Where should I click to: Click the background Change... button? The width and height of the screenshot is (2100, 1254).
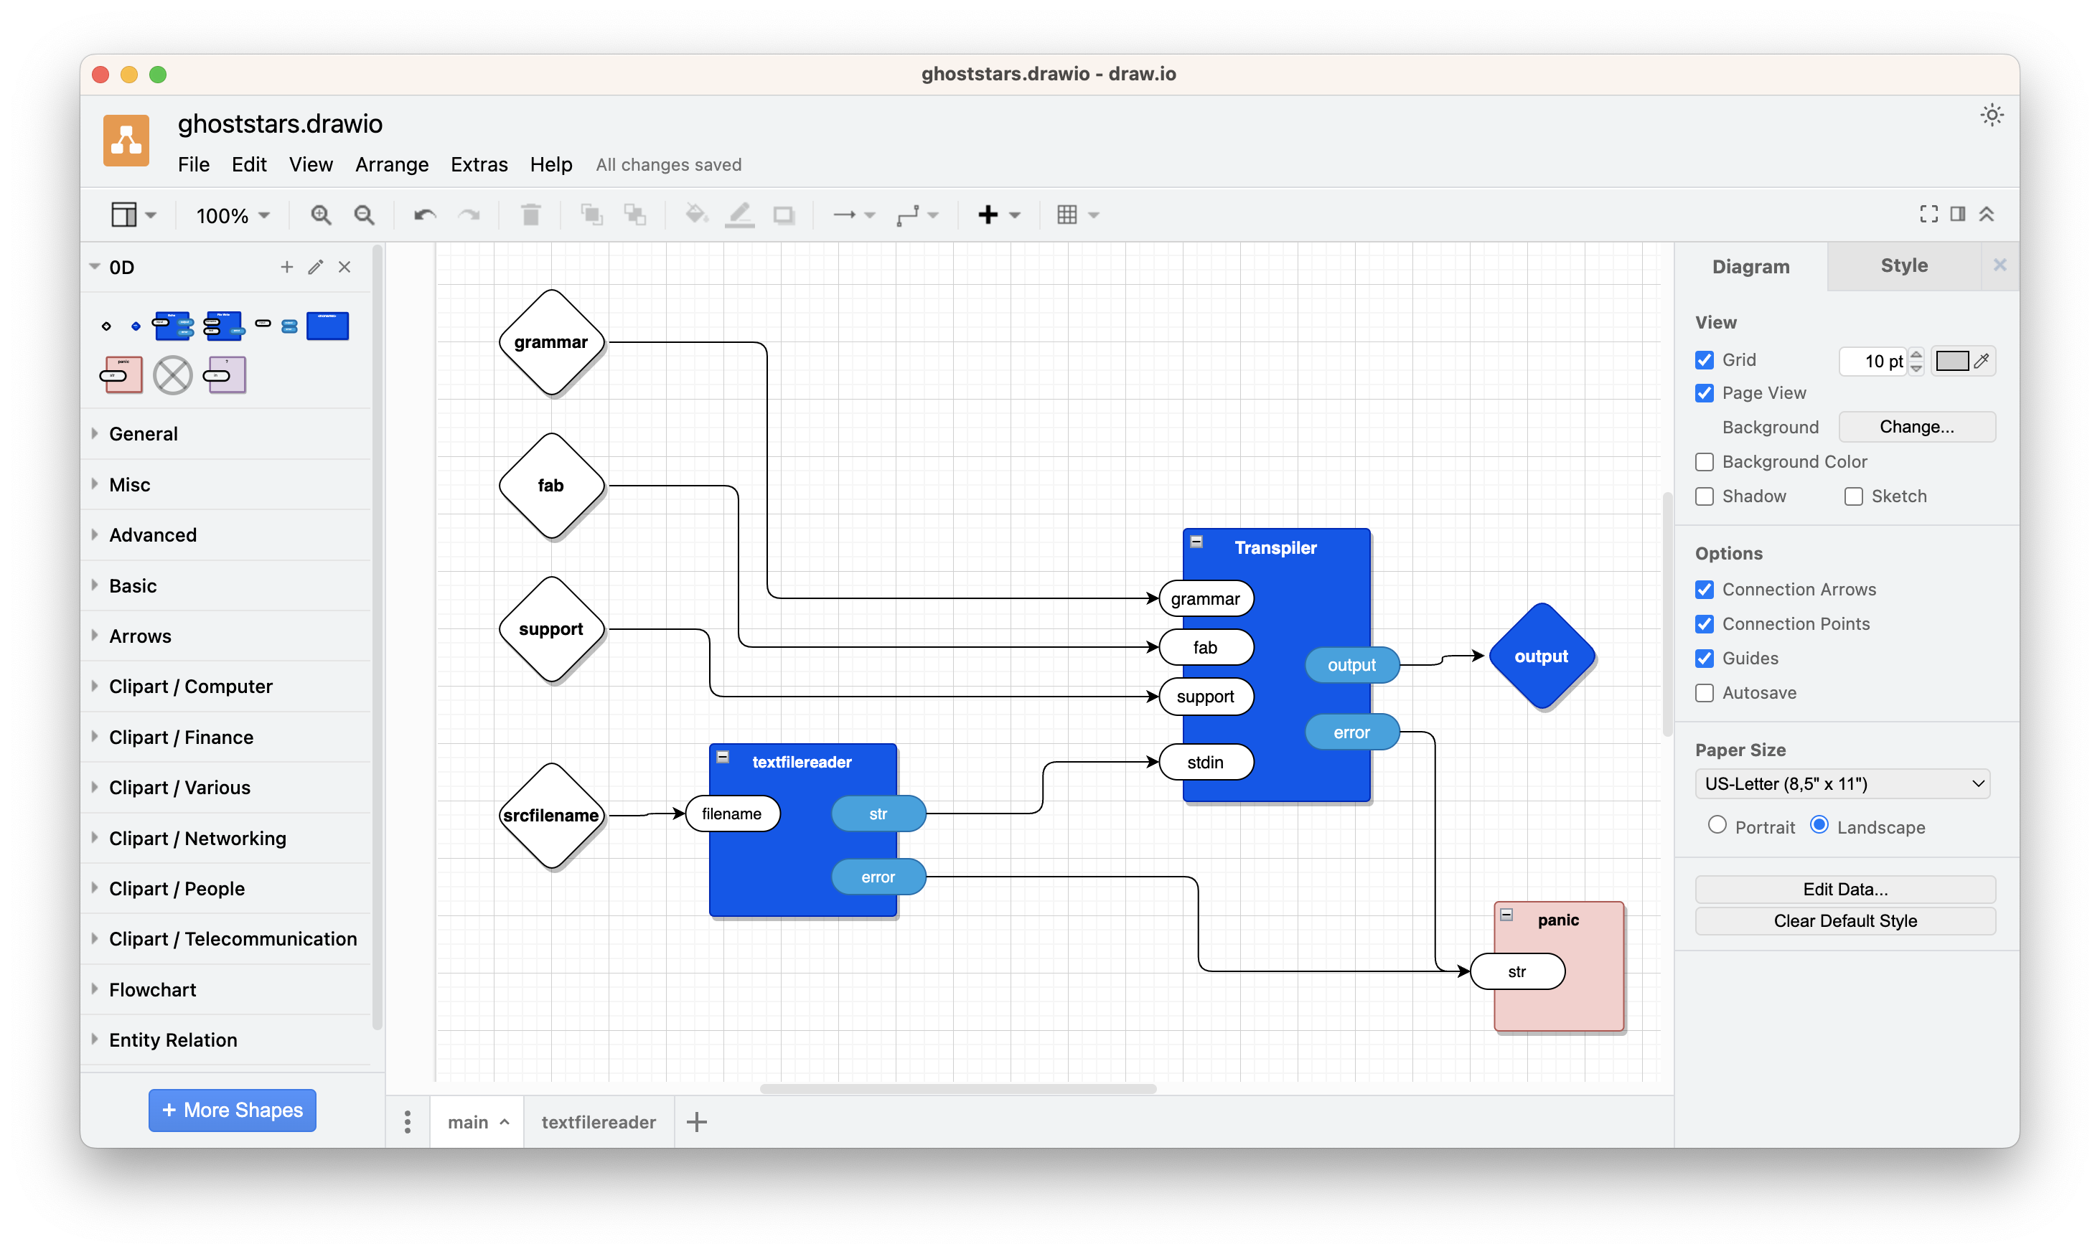[x=1916, y=427]
